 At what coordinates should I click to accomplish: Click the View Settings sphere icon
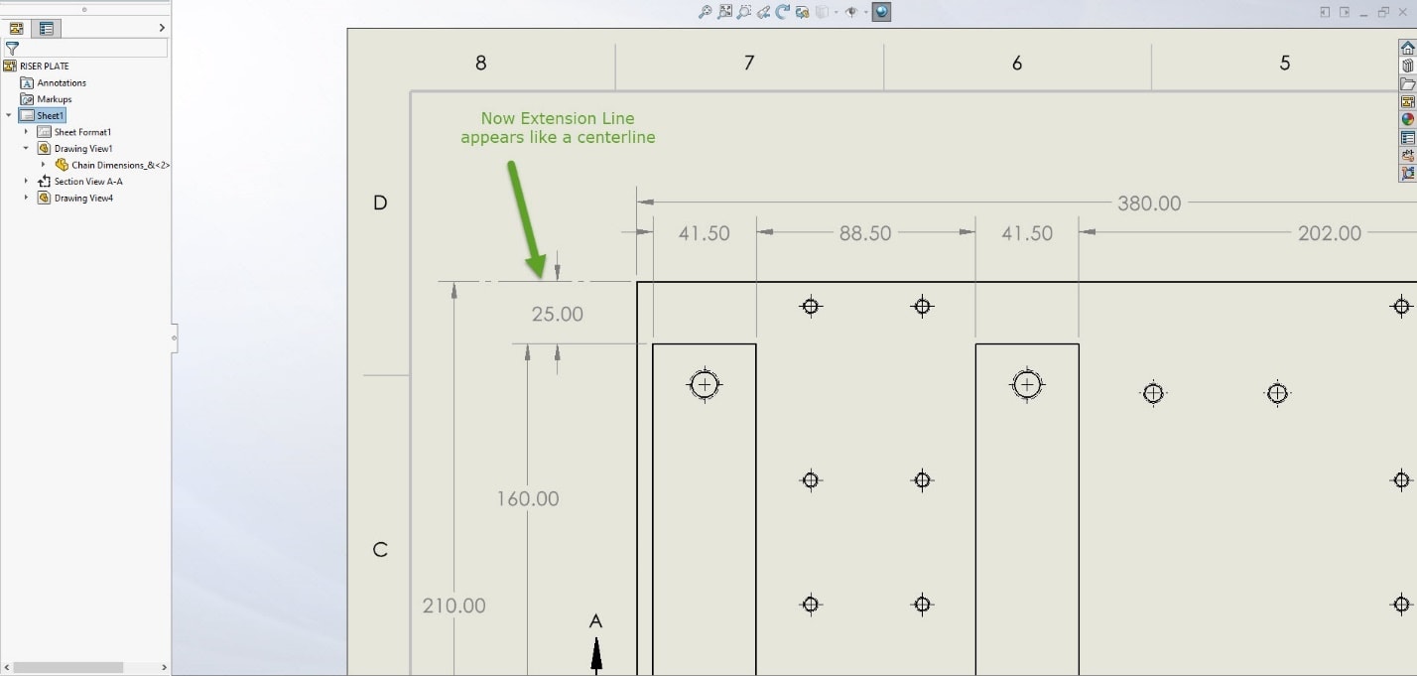click(879, 11)
